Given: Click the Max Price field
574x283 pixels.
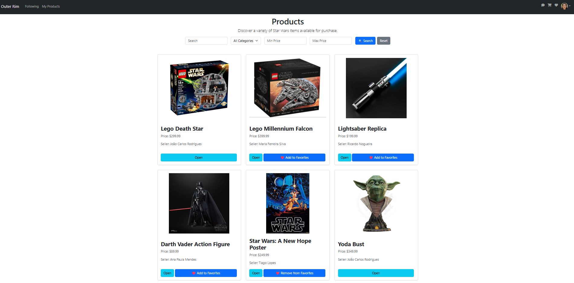Looking at the screenshot, I should pyautogui.click(x=331, y=41).
